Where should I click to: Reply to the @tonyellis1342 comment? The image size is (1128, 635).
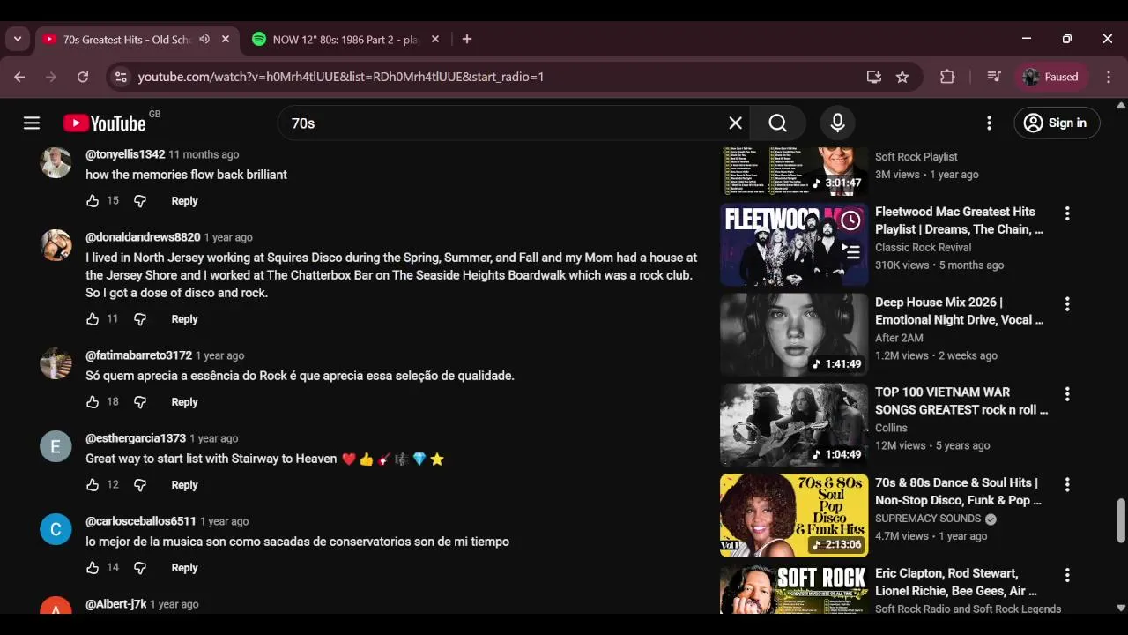coord(184,201)
